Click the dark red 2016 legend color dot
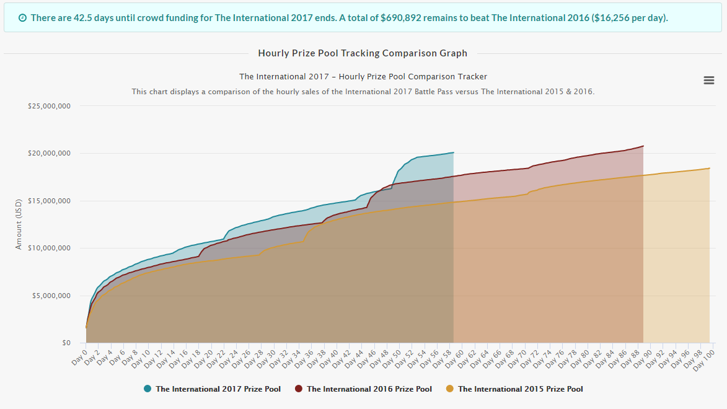The height and width of the screenshot is (409, 727). pos(299,389)
